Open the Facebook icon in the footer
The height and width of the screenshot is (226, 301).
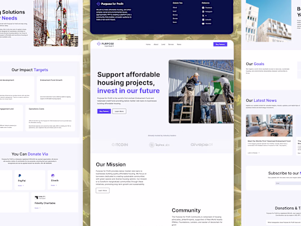[x=203, y=8]
